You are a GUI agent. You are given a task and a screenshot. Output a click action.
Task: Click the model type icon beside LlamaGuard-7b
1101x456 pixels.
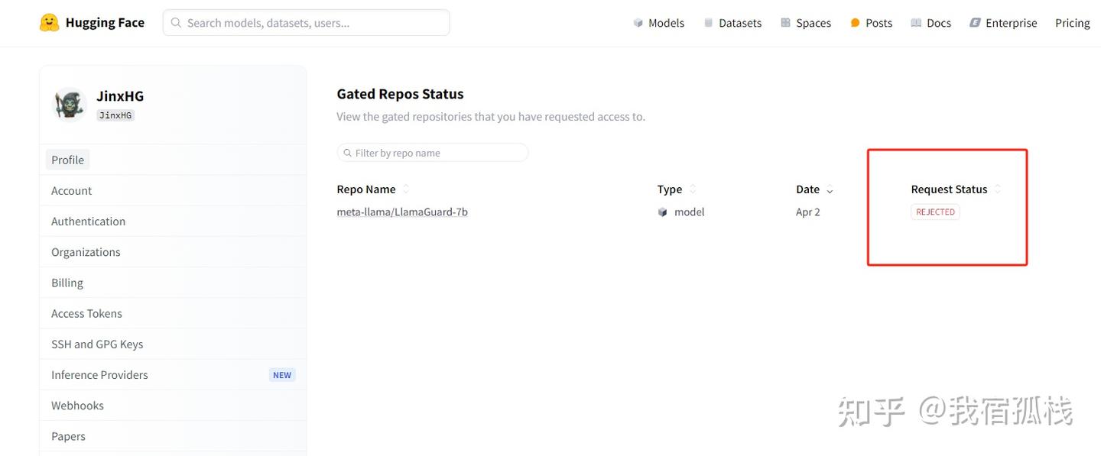662,212
